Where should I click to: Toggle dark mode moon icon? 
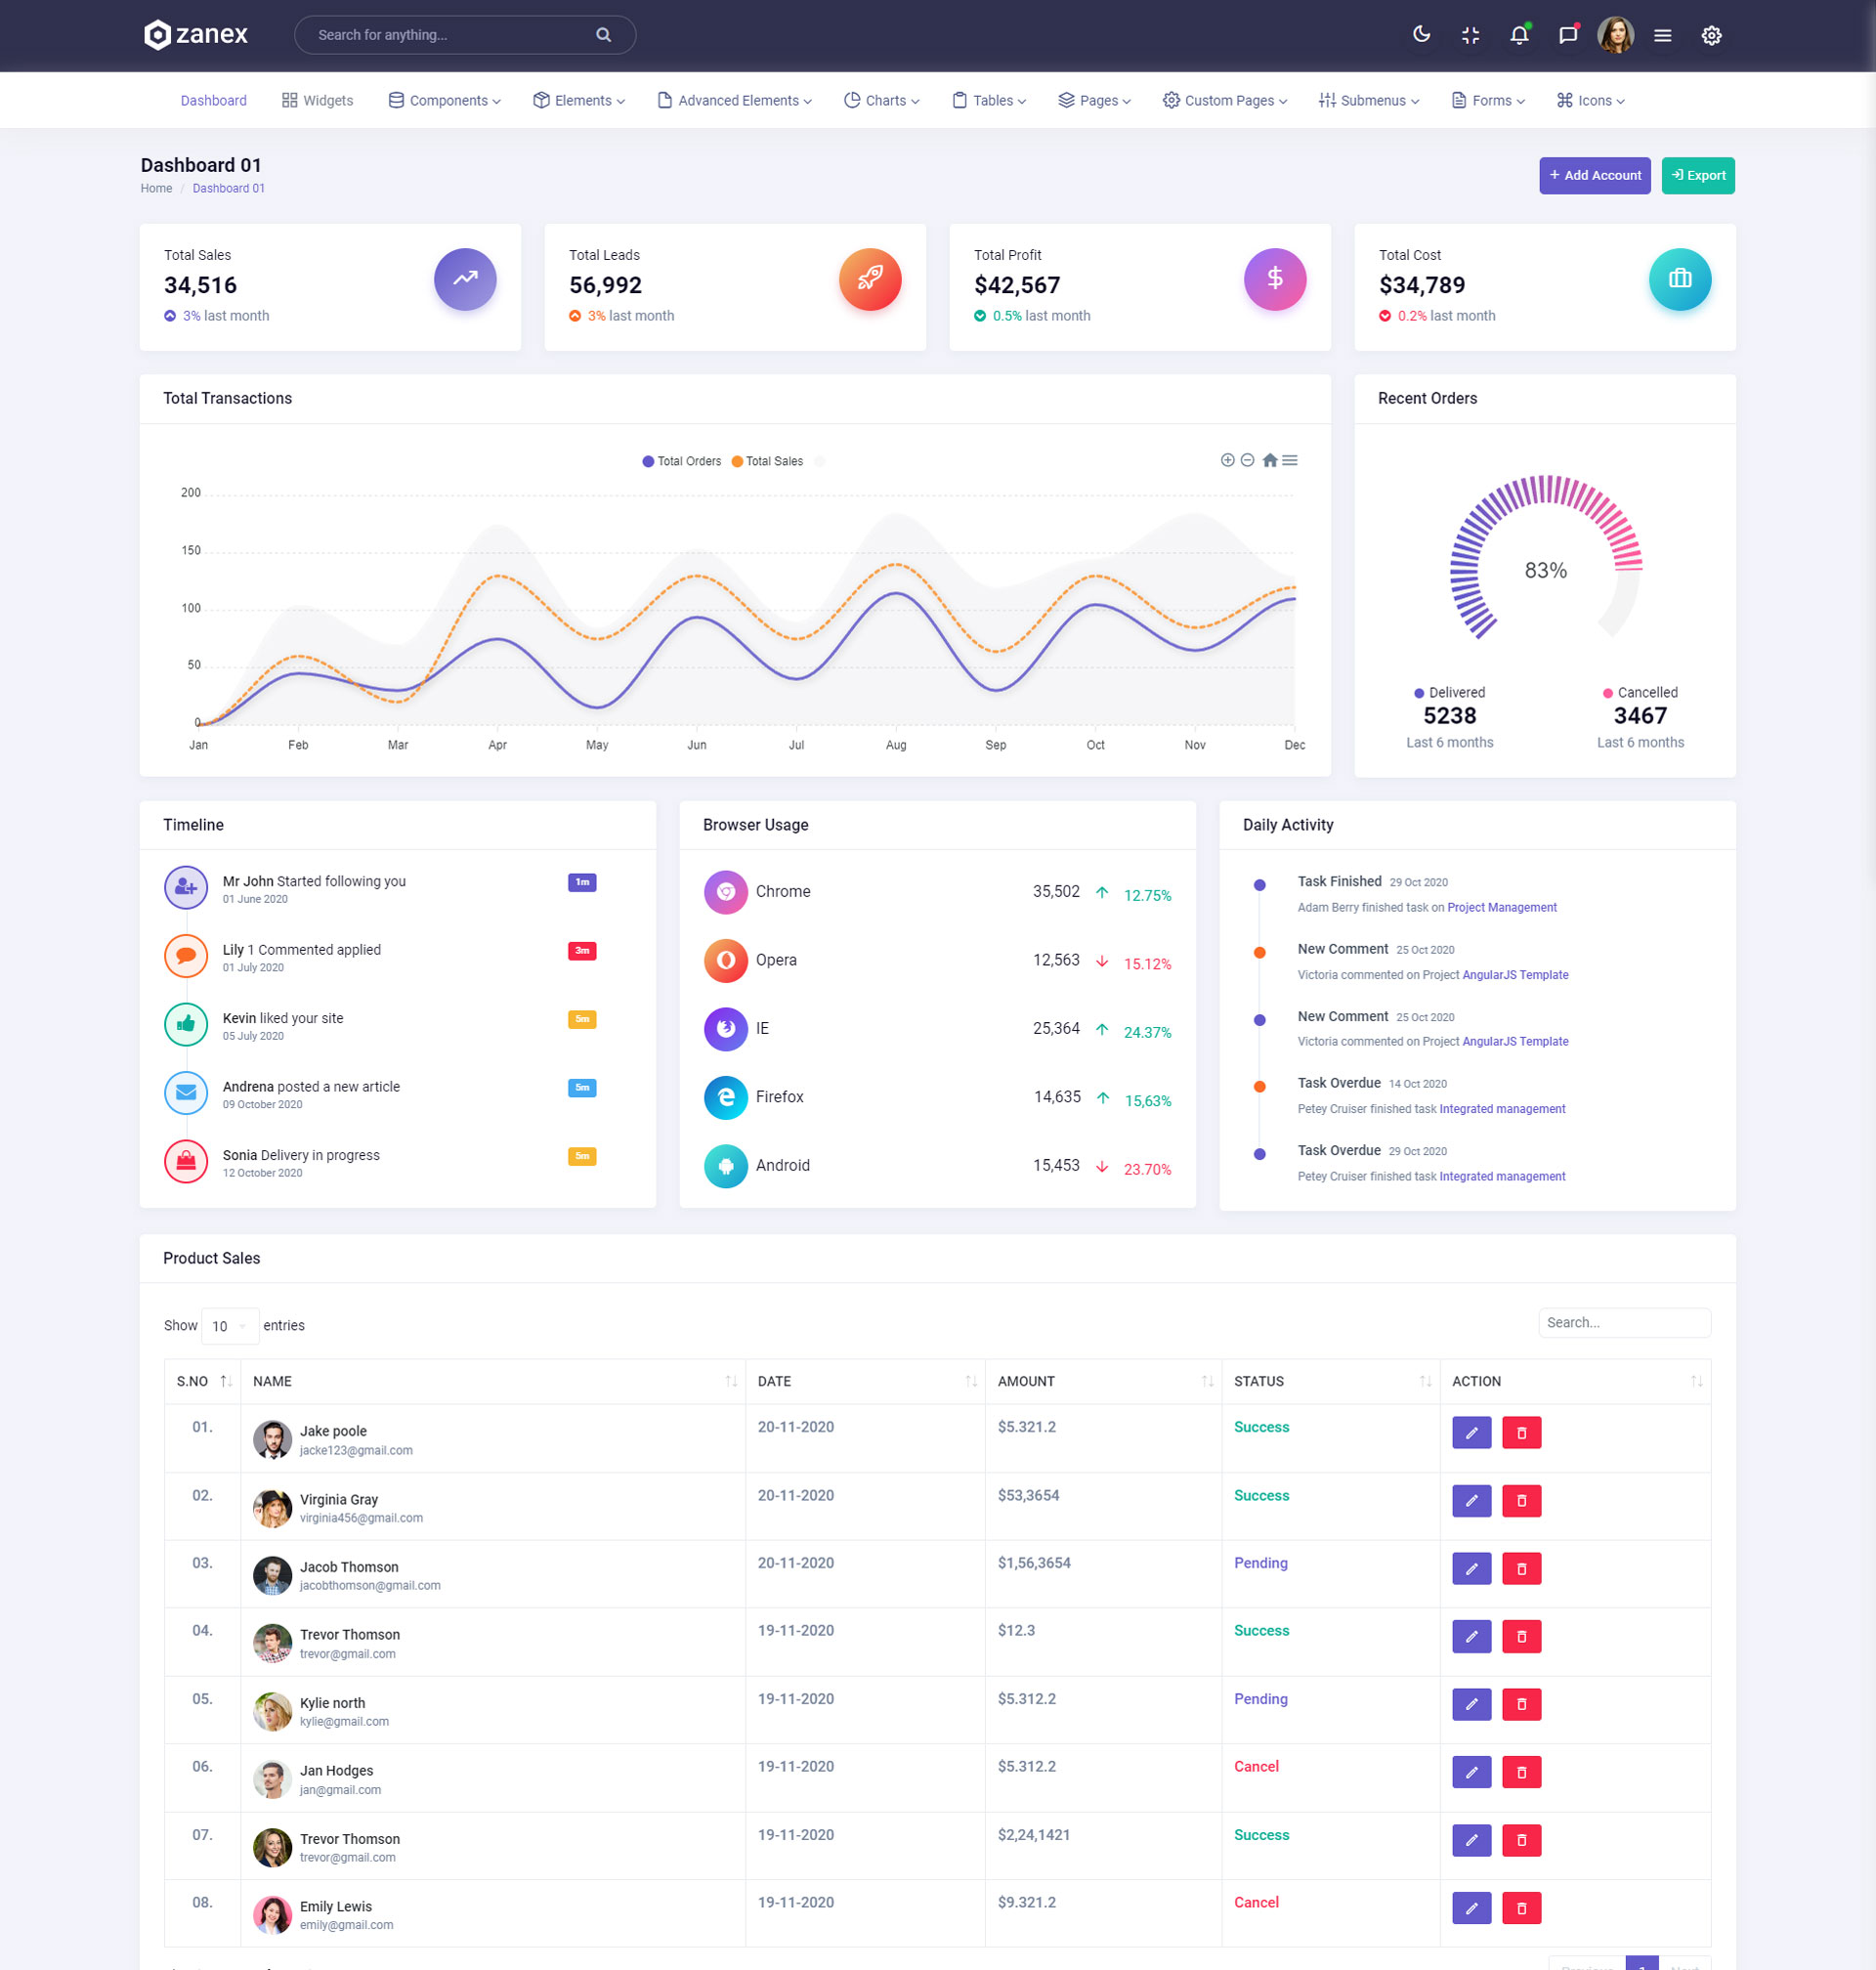(x=1421, y=35)
